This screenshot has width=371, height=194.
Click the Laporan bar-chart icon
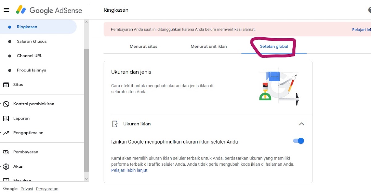tap(7, 118)
